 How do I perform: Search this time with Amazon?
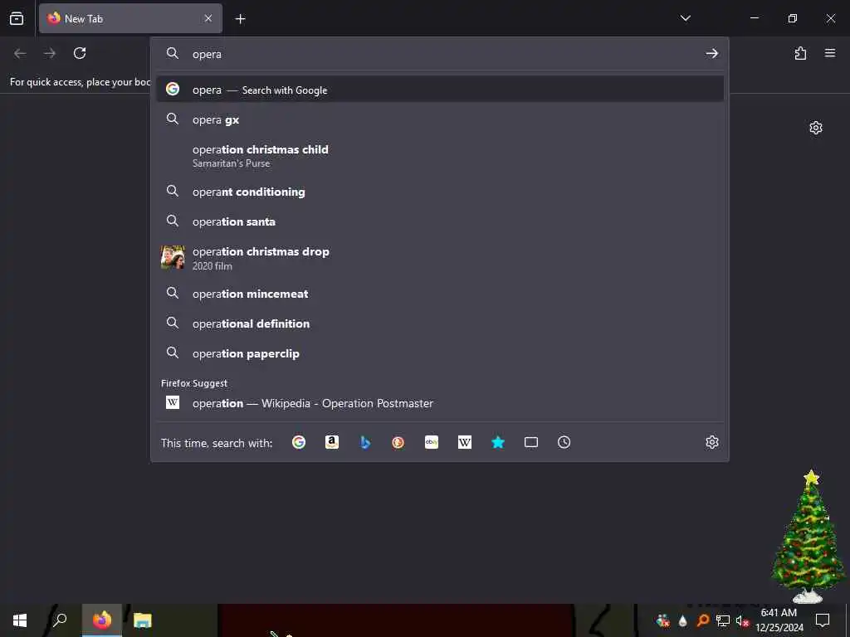click(332, 443)
